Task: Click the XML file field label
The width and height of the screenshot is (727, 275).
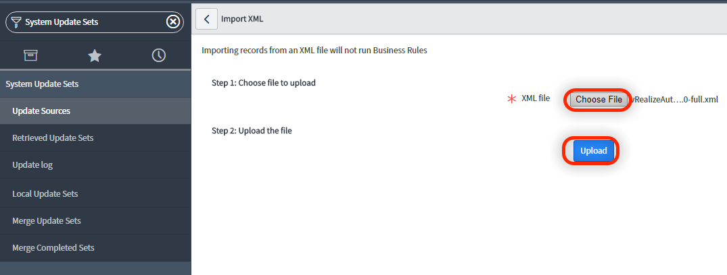Action: tap(536, 98)
